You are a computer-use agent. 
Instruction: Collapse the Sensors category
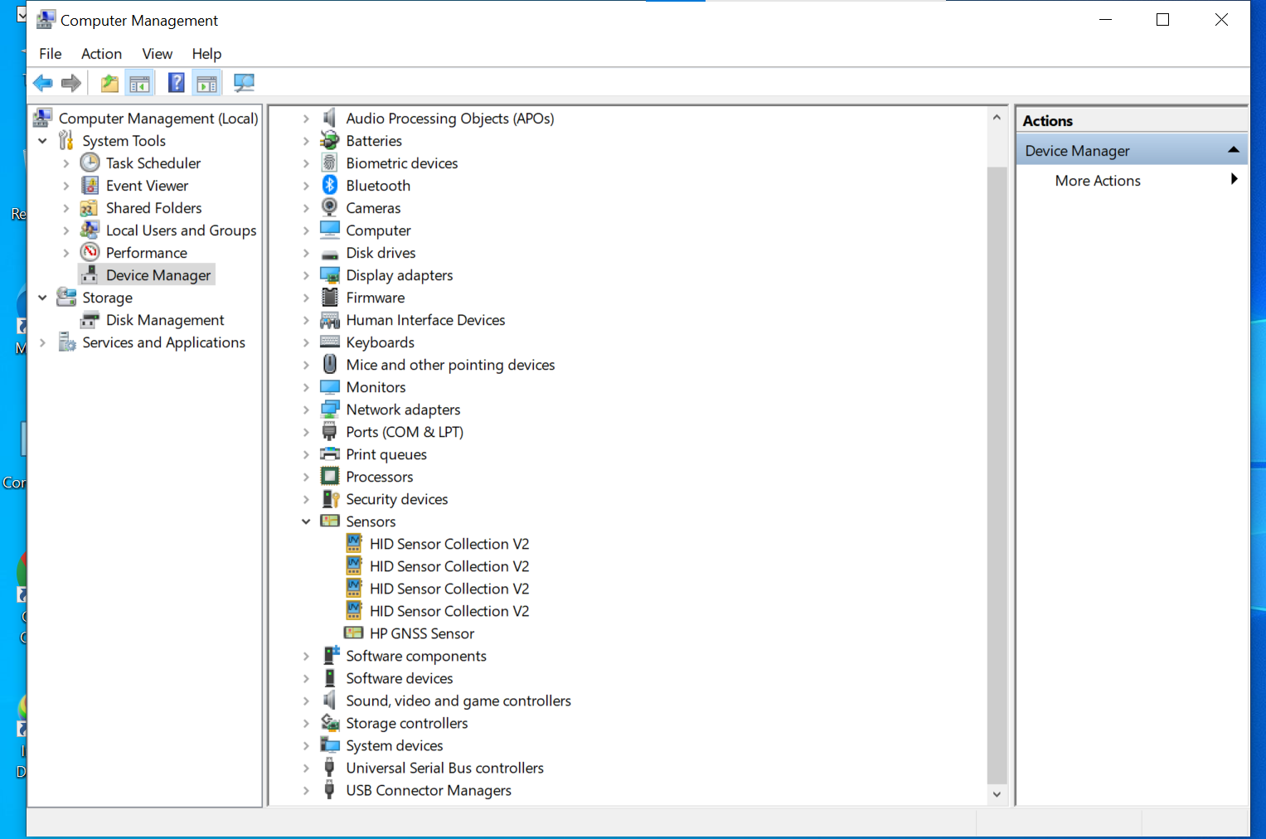(306, 521)
